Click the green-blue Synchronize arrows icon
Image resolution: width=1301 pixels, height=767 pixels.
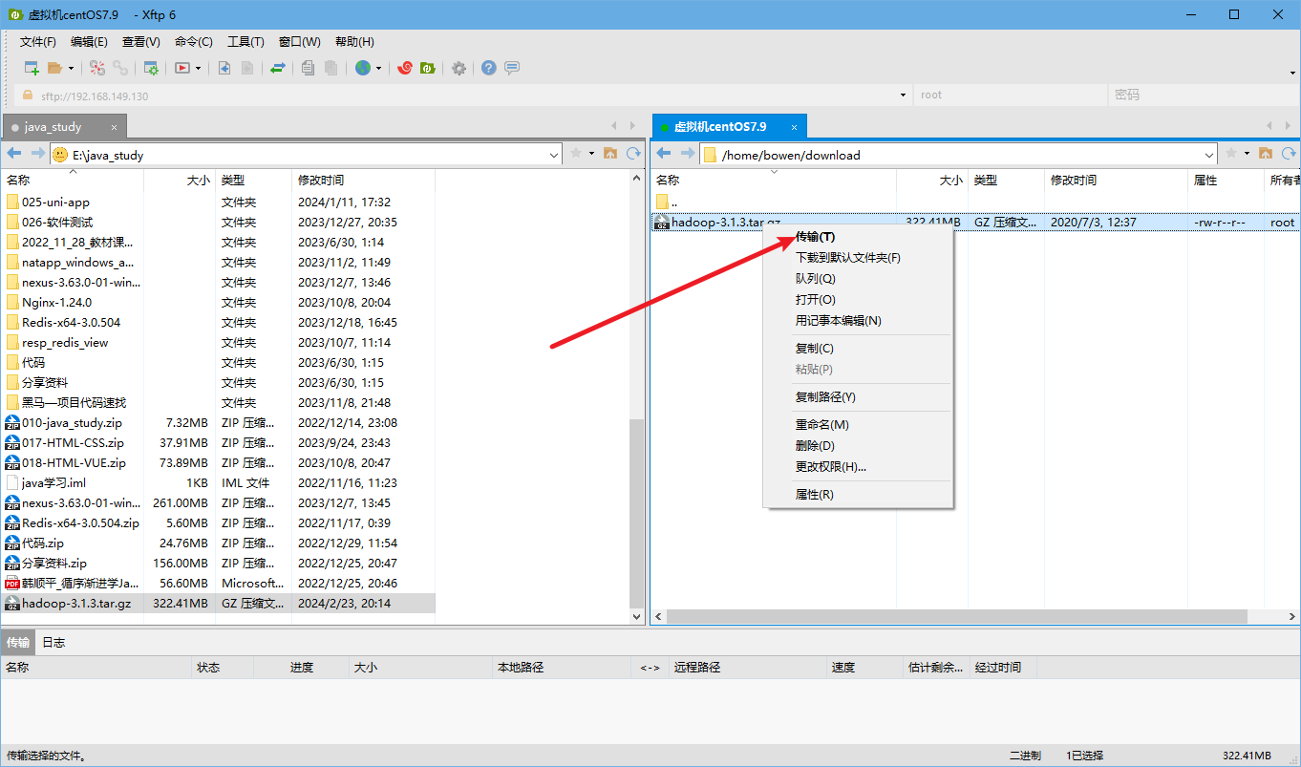pyautogui.click(x=278, y=68)
